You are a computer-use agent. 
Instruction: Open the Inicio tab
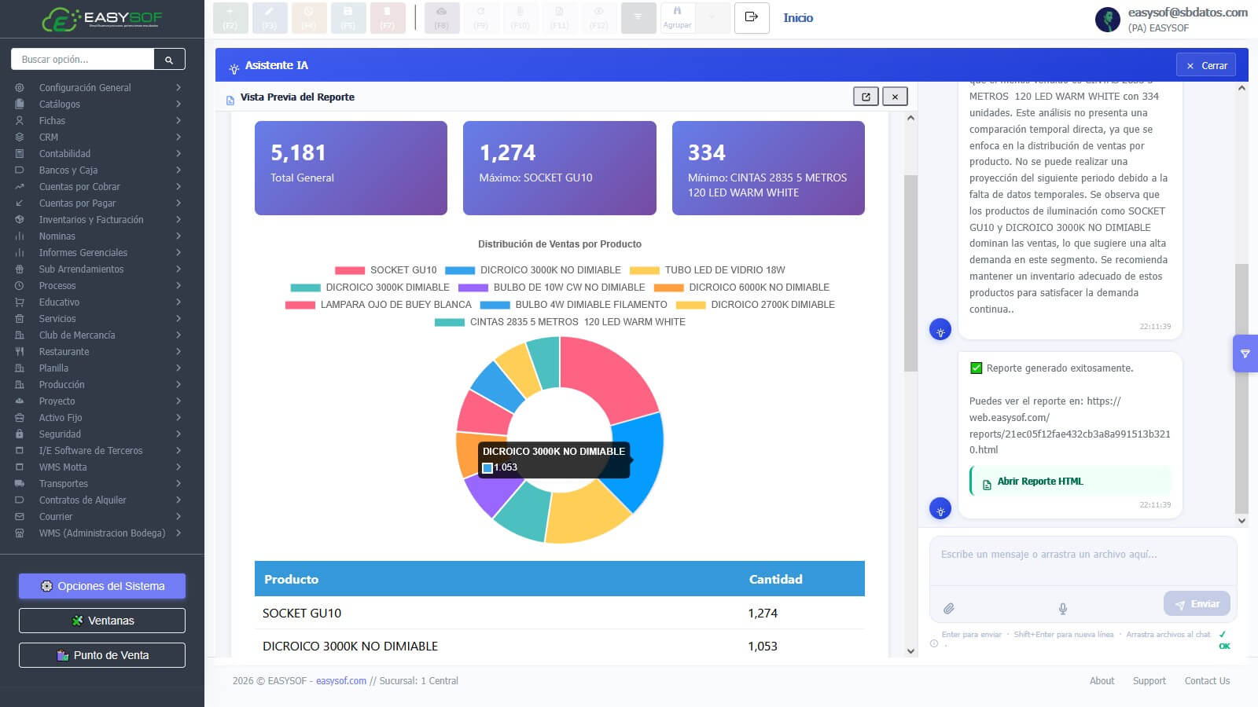pos(798,18)
